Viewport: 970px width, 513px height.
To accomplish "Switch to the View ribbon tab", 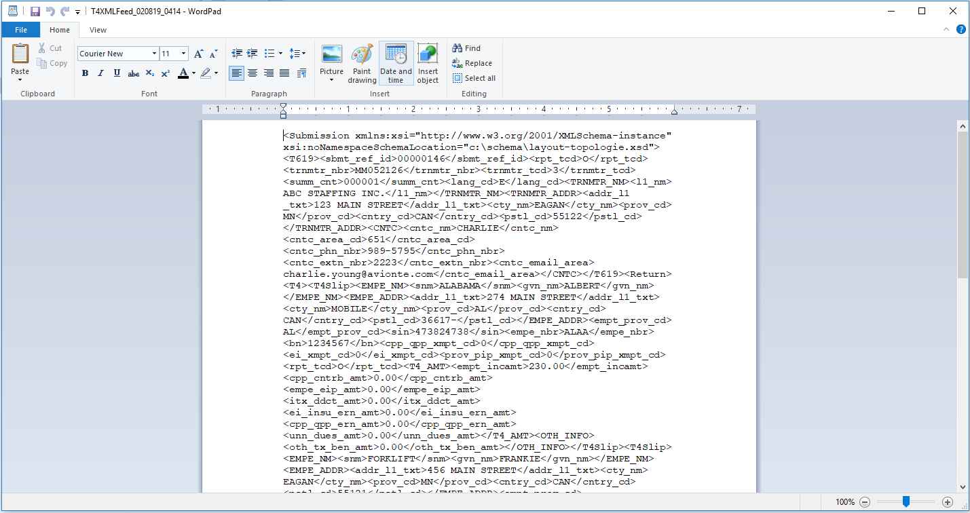I will [98, 30].
